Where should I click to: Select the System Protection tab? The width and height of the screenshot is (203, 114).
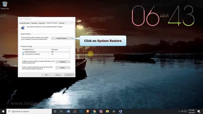coord(52,23)
